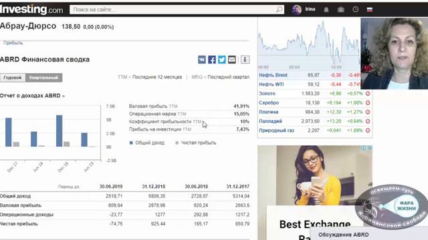The width and height of the screenshot is (428, 240).
Task: Open the clock icon in the header
Action: pyautogui.click(x=355, y=9)
